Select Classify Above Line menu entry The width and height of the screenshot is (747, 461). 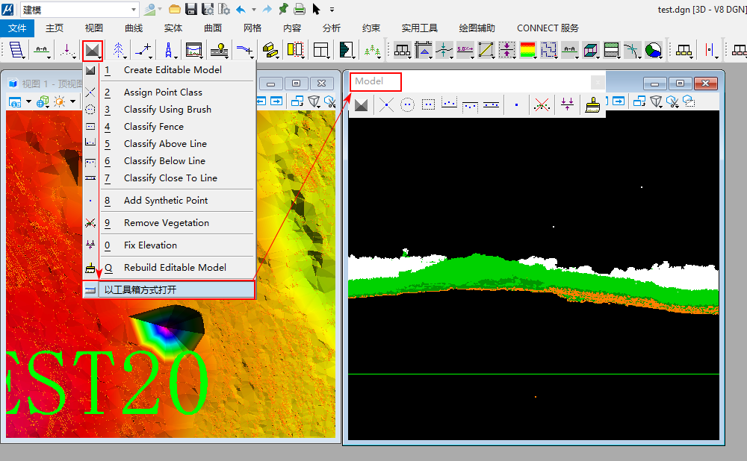[x=165, y=144]
